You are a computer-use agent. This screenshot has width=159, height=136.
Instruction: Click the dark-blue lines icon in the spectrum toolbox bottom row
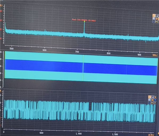click(x=154, y=22)
